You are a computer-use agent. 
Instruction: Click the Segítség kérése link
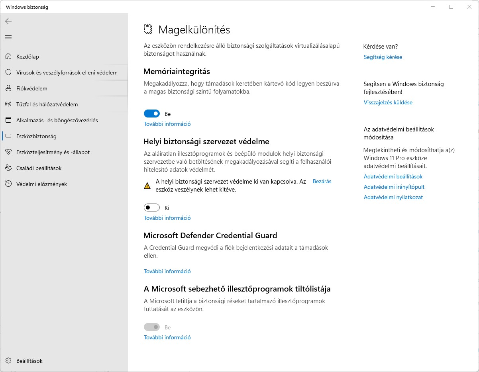click(x=383, y=57)
